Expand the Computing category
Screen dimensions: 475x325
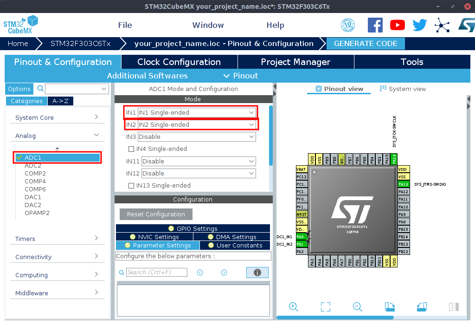pos(58,275)
